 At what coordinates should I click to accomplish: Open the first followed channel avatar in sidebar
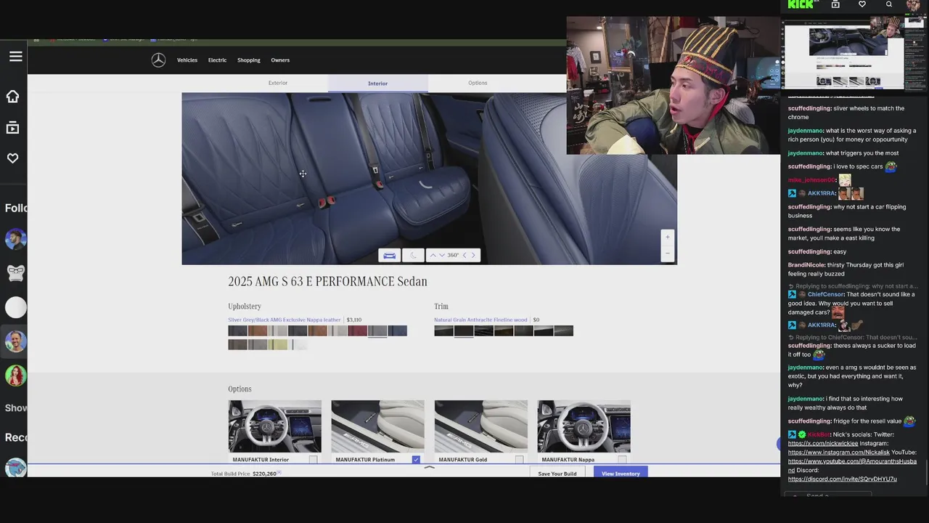coord(15,239)
